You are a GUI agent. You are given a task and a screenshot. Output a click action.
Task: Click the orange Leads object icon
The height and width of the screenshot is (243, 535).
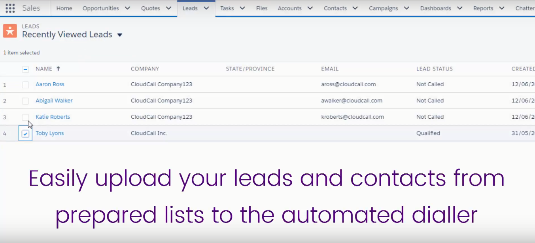10,31
